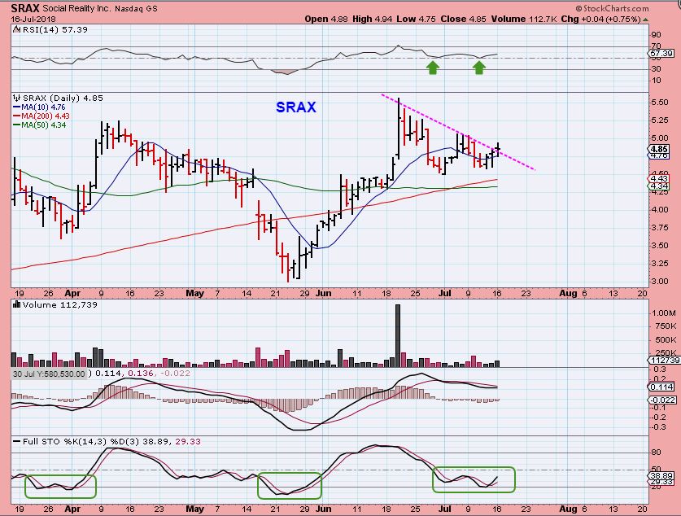Select the 'MA(200) 4.43' legend entry

41,116
